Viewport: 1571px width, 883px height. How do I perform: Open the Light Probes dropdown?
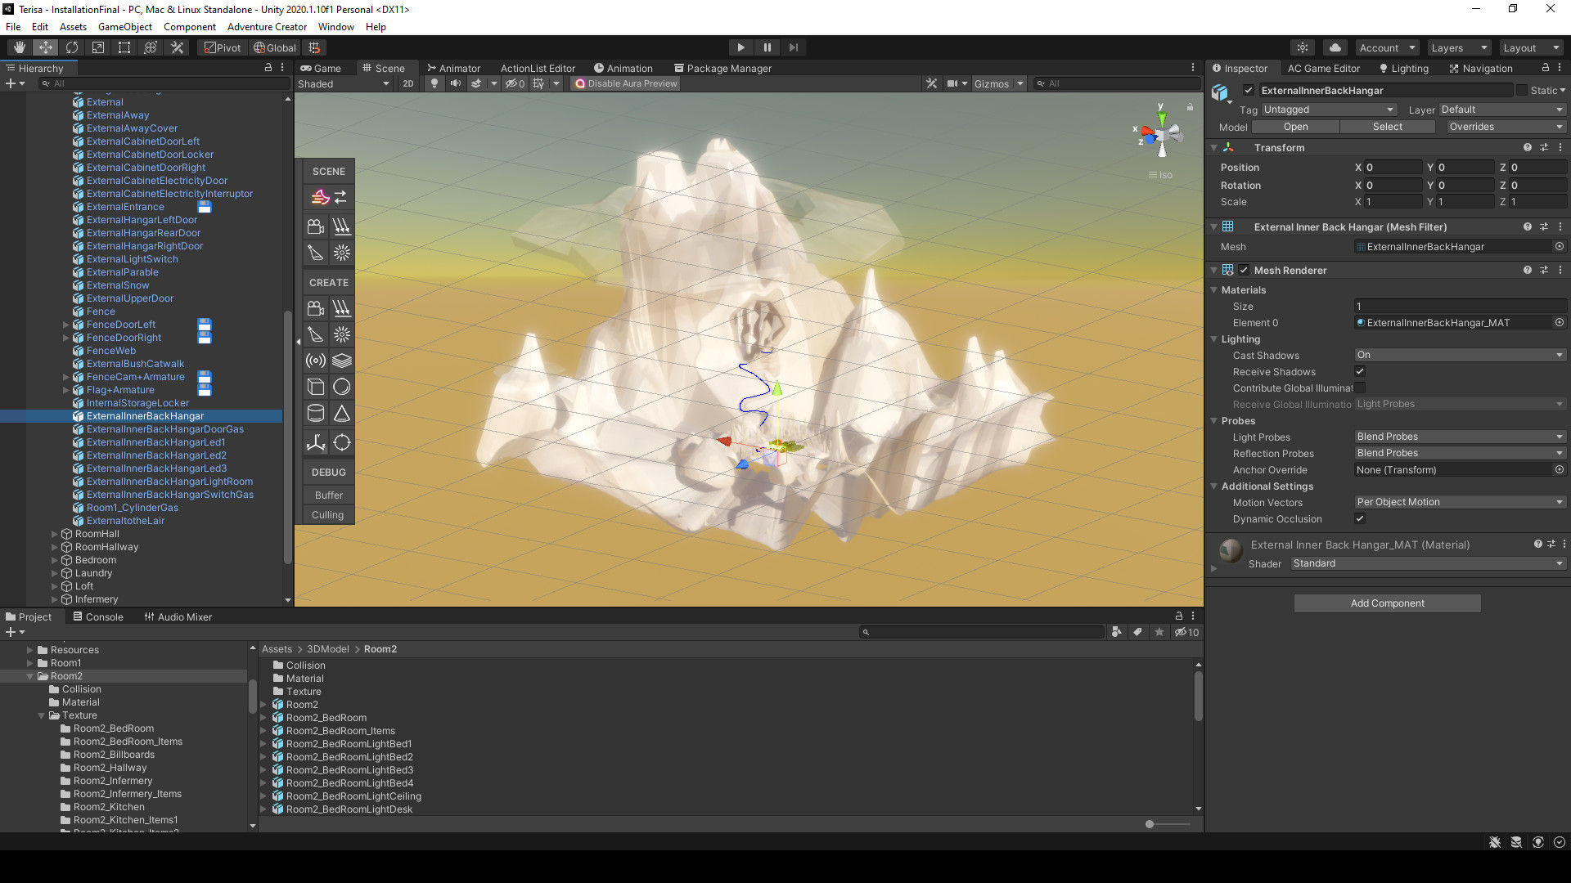click(x=1460, y=437)
